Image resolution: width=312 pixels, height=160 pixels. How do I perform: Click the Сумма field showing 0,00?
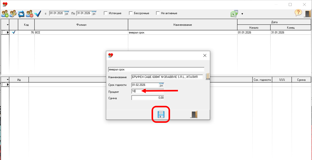point(148,98)
